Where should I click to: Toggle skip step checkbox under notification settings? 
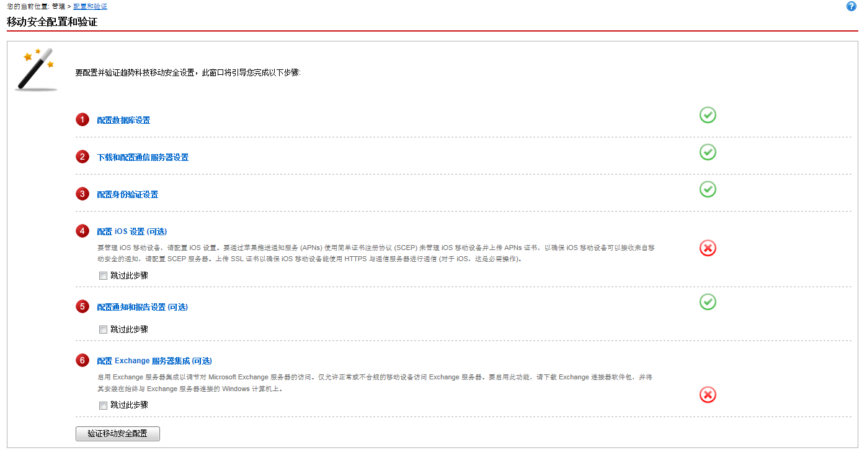pyautogui.click(x=104, y=330)
